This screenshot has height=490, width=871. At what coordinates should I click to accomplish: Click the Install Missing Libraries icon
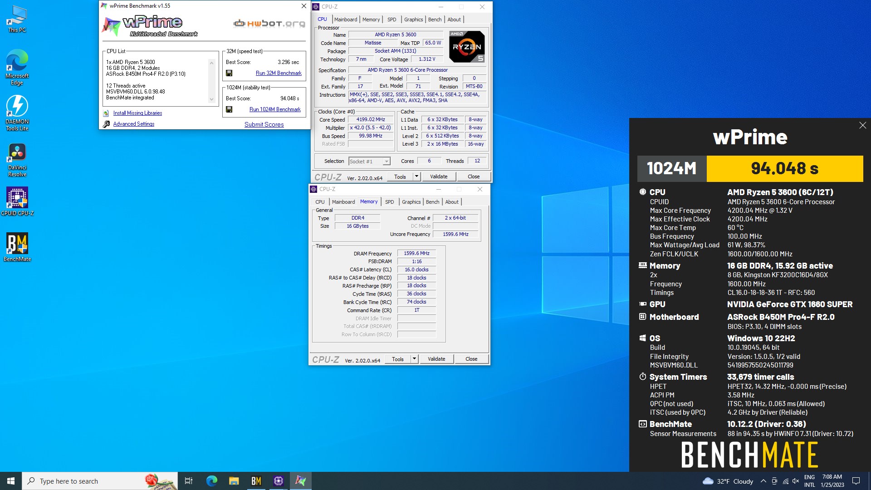(106, 113)
